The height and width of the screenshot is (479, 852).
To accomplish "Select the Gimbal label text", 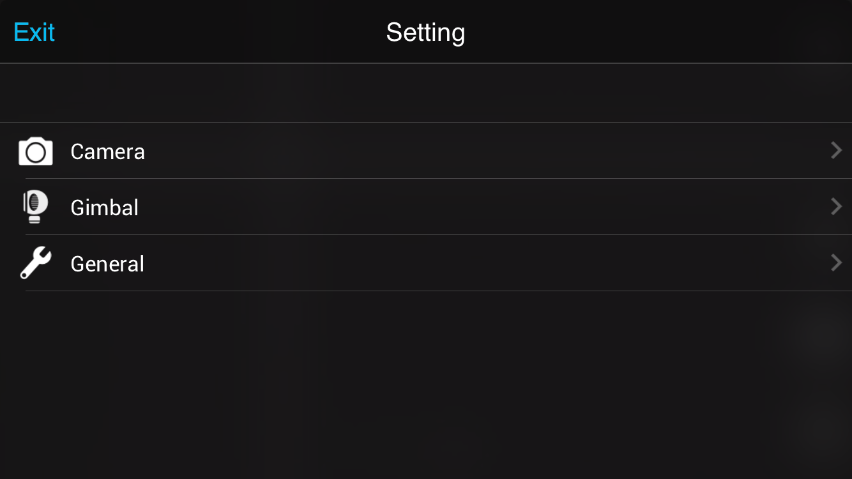I will point(105,208).
